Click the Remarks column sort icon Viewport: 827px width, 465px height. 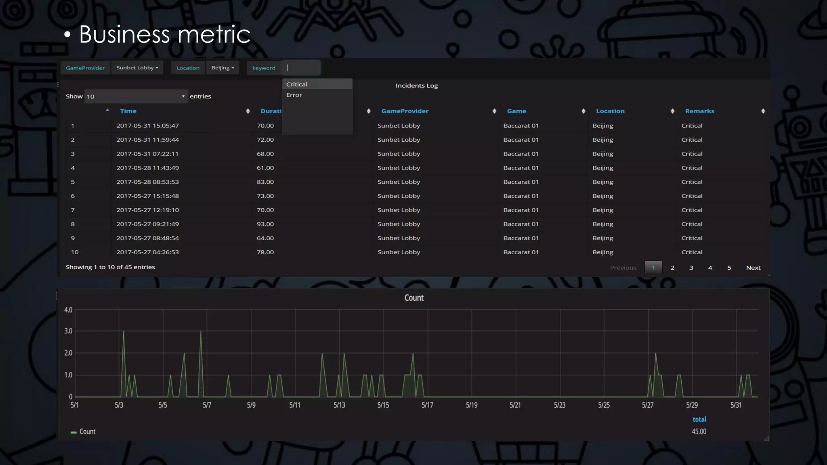click(x=763, y=111)
